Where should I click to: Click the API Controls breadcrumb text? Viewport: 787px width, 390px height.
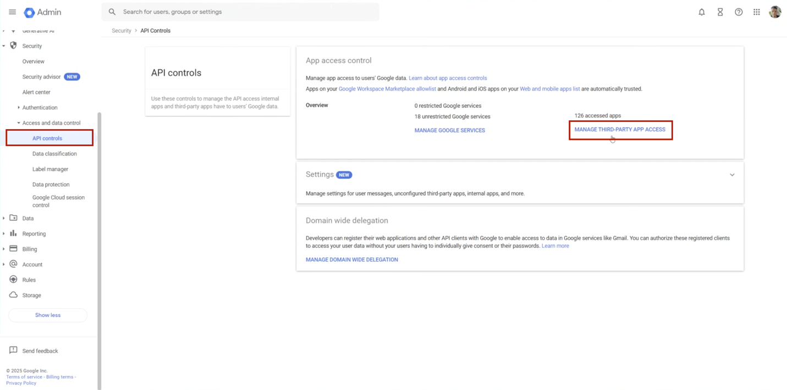tap(155, 31)
